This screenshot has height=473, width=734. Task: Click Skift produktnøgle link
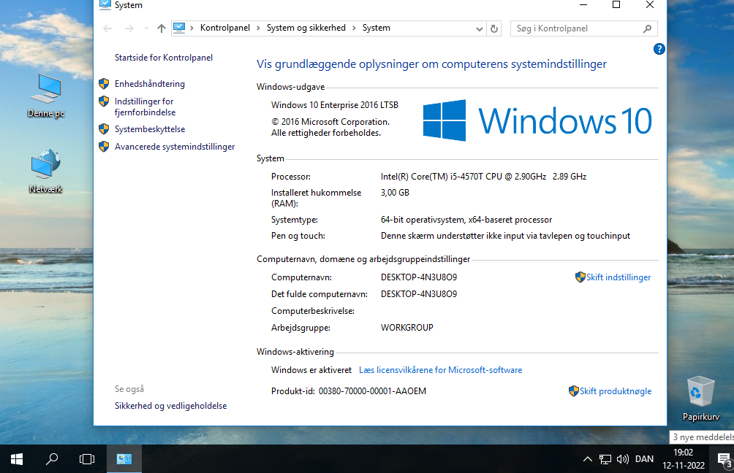click(616, 391)
